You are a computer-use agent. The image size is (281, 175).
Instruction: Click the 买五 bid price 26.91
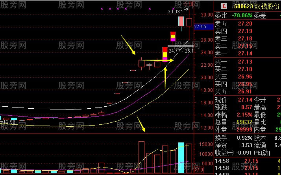pyautogui.click(x=245, y=91)
